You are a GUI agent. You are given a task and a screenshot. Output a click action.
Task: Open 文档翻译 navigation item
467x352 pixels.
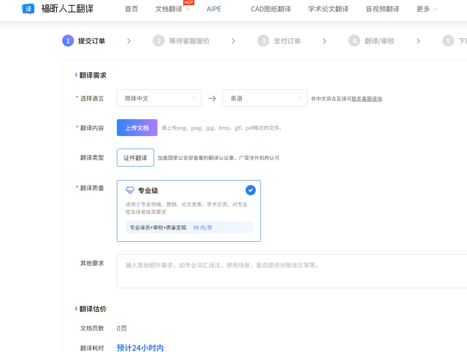(169, 9)
